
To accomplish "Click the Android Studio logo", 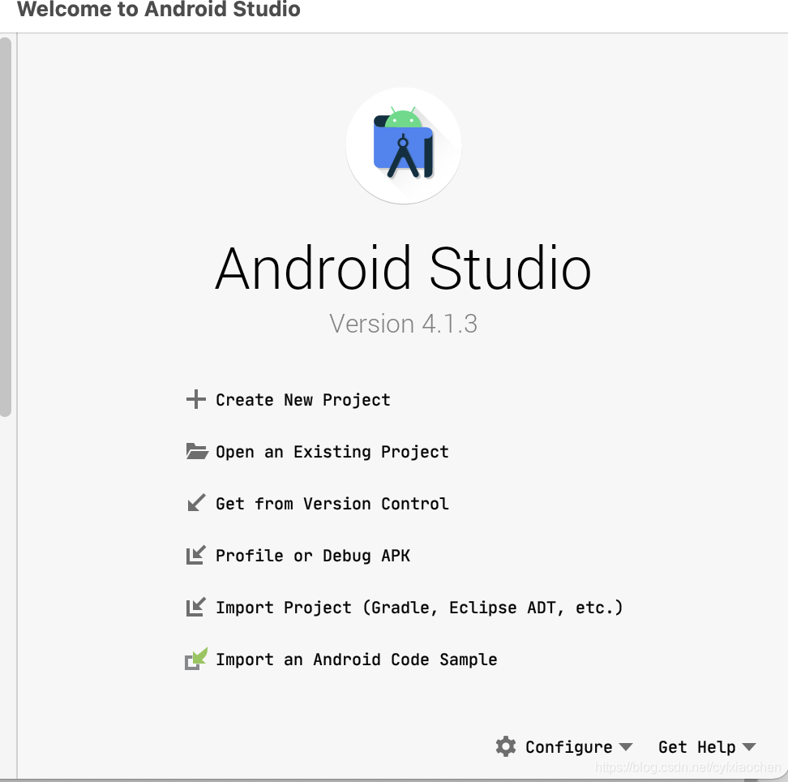I will point(404,146).
